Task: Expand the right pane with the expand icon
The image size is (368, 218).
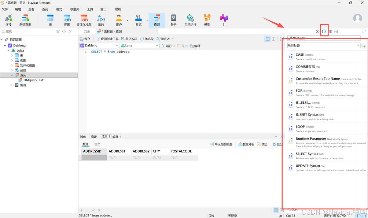Action: [x=364, y=31]
